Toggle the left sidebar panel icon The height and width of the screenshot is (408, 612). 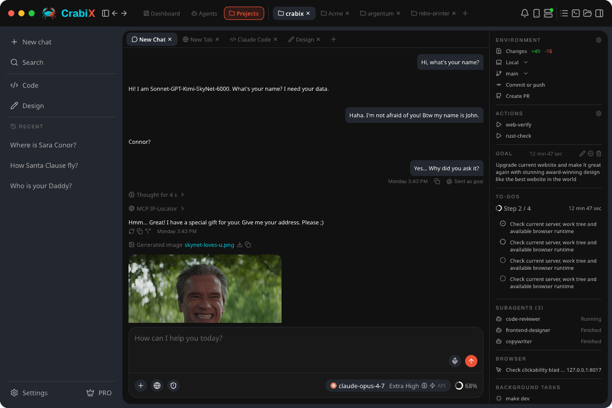click(x=106, y=13)
